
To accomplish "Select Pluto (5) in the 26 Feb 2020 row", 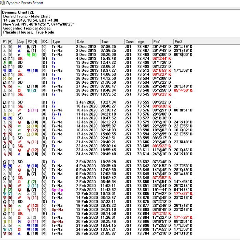I will (8, 234).
